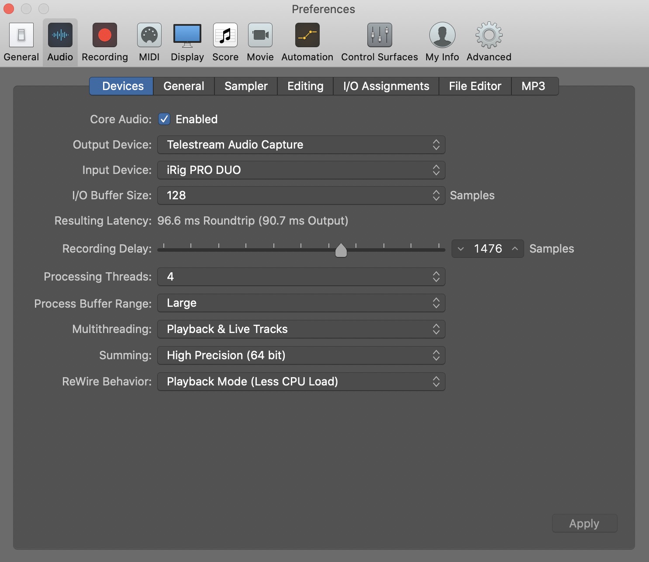The height and width of the screenshot is (562, 649).
Task: Open the General preferences pane icon
Action: pyautogui.click(x=21, y=35)
